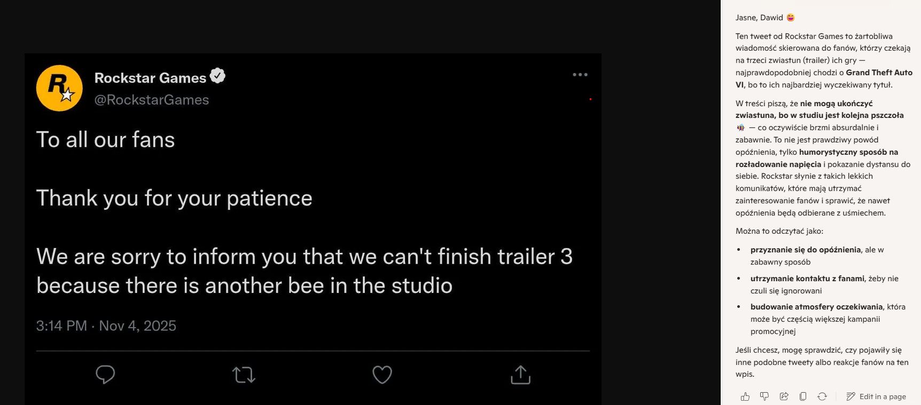Click the tweet share upload icon
The image size is (921, 405).
(520, 375)
